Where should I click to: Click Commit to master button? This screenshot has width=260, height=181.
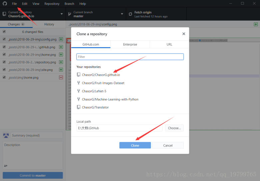pos(33,175)
